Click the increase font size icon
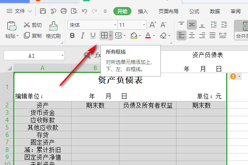The width and height of the screenshot is (248, 165). 153,25
